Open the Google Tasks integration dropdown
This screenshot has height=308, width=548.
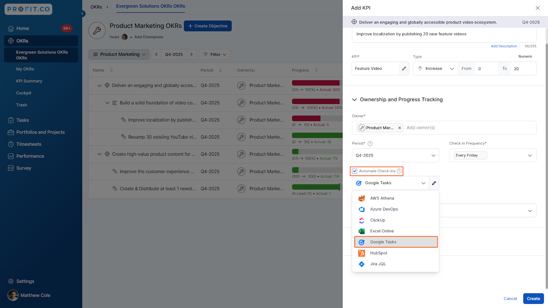(x=390, y=183)
